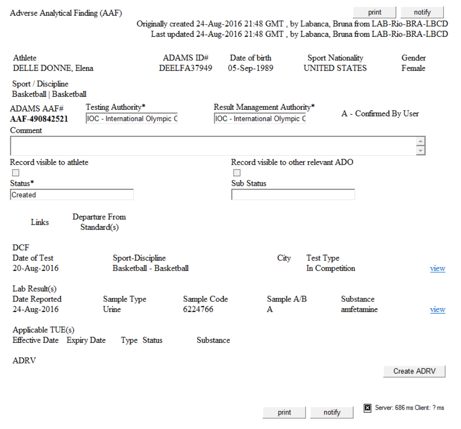Open the Departure From Standard(s) tab

[x=99, y=222]
